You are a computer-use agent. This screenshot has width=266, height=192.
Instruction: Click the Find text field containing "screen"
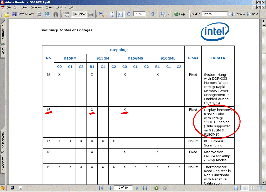[x=215, y=14]
